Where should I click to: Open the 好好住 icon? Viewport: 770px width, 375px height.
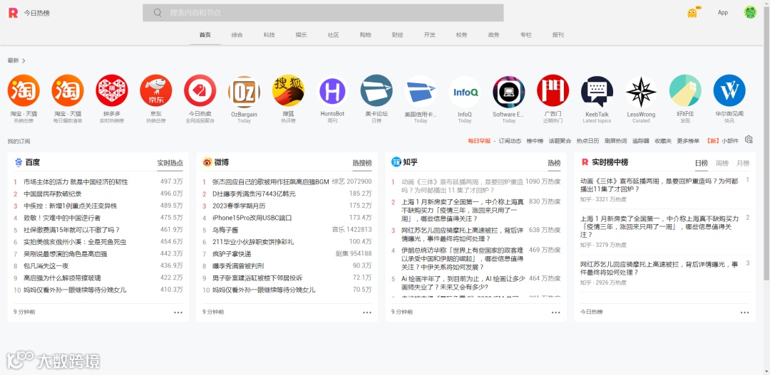(686, 90)
